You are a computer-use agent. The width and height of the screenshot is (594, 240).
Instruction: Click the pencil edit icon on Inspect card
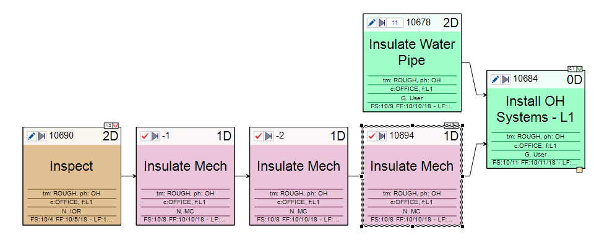pyautogui.click(x=32, y=136)
